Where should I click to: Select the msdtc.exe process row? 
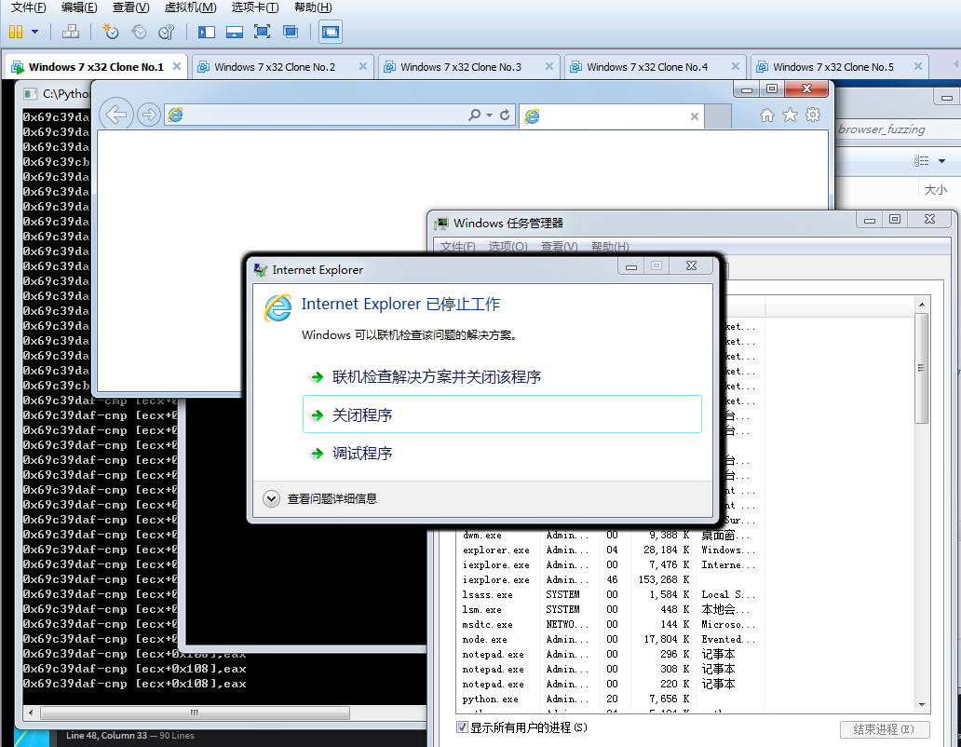pos(609,624)
